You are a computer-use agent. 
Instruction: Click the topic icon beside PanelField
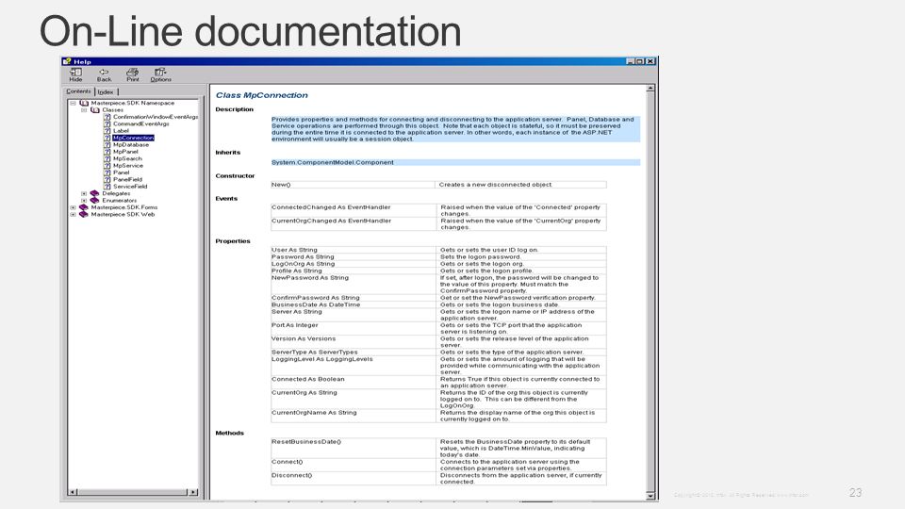[107, 179]
